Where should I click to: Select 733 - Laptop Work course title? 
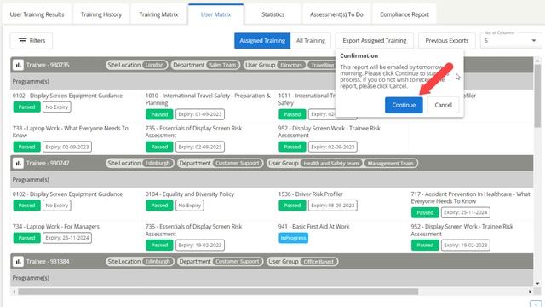click(x=71, y=131)
